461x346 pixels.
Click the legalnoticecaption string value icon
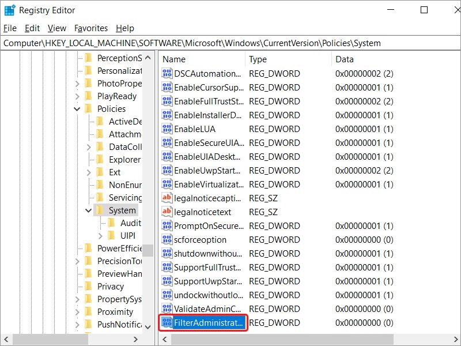coord(167,198)
